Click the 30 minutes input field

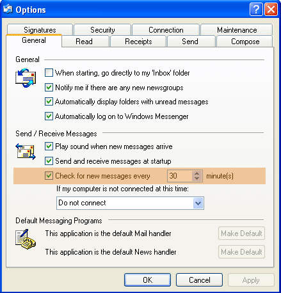coord(180,176)
